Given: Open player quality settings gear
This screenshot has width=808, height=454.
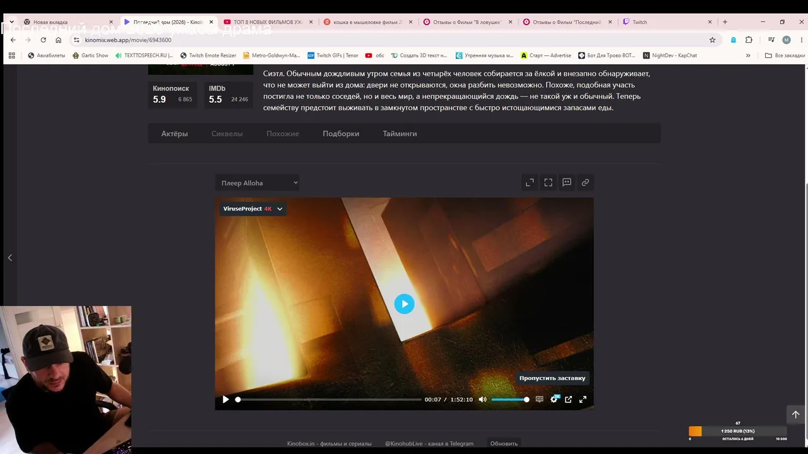Looking at the screenshot, I should click(x=554, y=399).
